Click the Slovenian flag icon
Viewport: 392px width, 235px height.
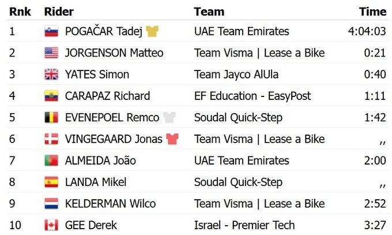pos(51,32)
